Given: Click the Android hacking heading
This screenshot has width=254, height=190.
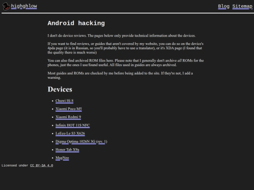Looking at the screenshot, I should tap(76, 23).
